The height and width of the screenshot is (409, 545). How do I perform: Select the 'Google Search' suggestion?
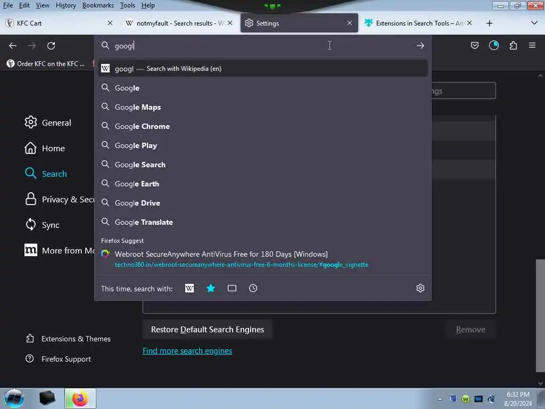pyautogui.click(x=263, y=165)
